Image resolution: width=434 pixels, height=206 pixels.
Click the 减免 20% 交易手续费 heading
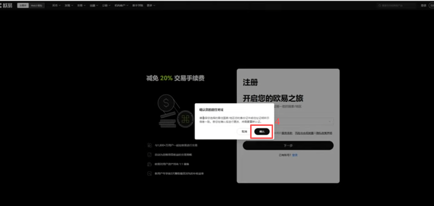pyautogui.click(x=175, y=78)
